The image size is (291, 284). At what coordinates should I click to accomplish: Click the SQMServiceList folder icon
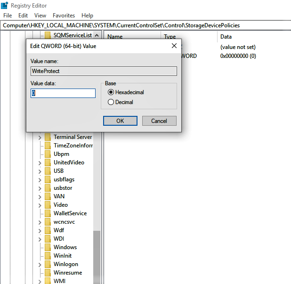(48, 35)
